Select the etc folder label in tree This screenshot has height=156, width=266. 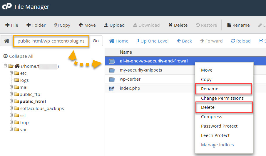coord(23,73)
